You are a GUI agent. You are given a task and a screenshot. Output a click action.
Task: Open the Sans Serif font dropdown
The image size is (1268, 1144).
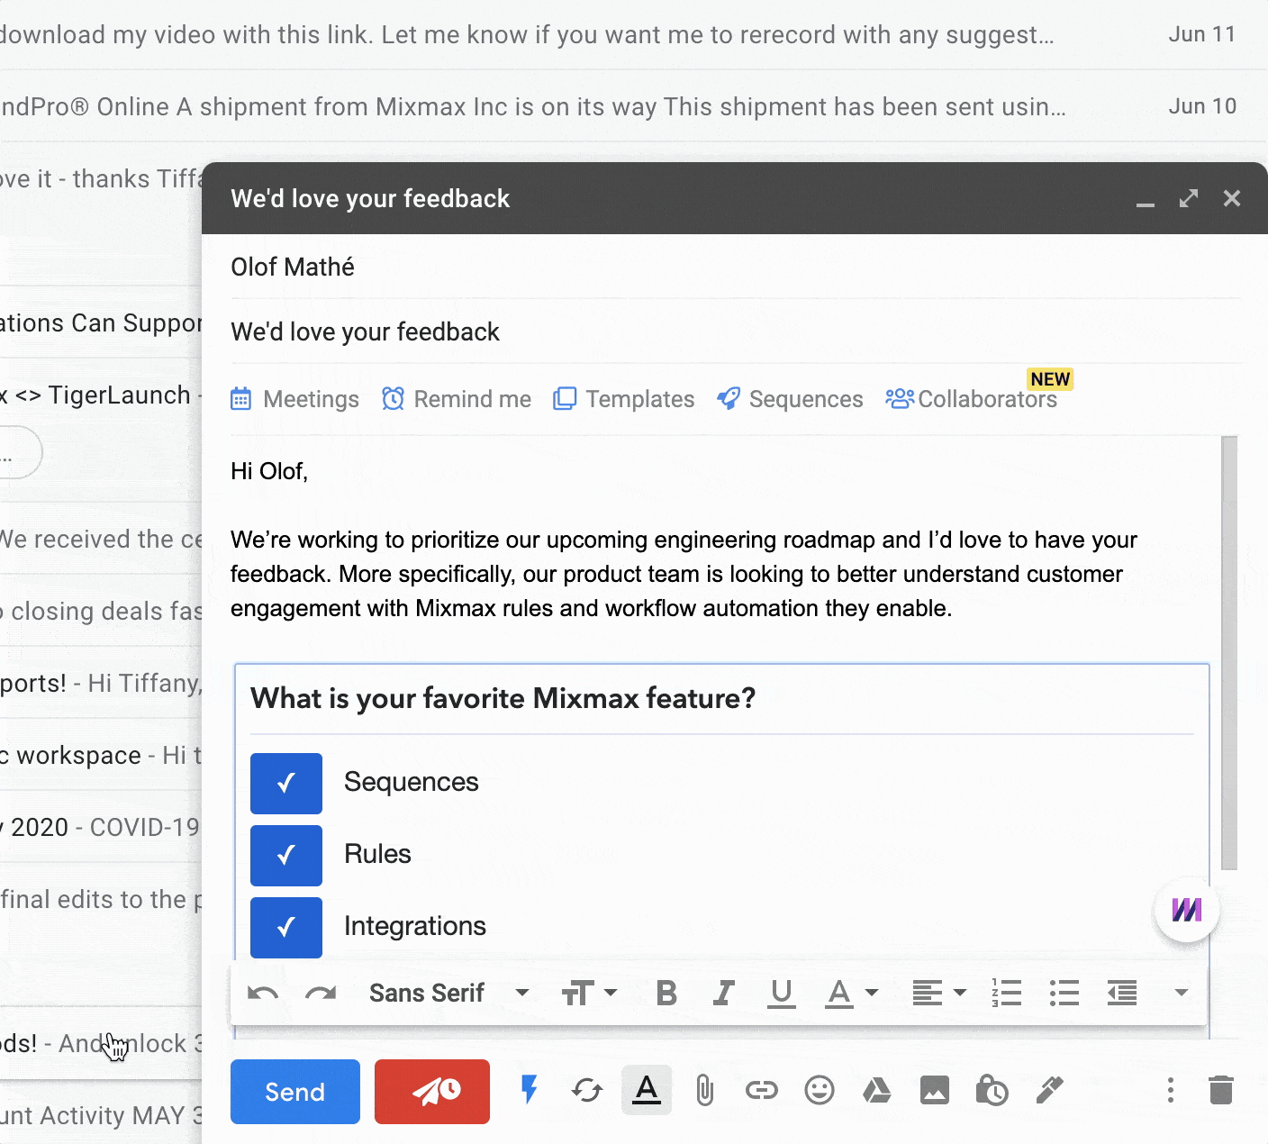tap(448, 993)
